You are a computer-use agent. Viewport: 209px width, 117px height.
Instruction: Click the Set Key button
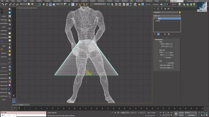pyautogui.click(x=181, y=115)
